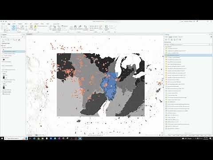Open the Bookmarks gallery in the ribbon

(x=22, y=28)
